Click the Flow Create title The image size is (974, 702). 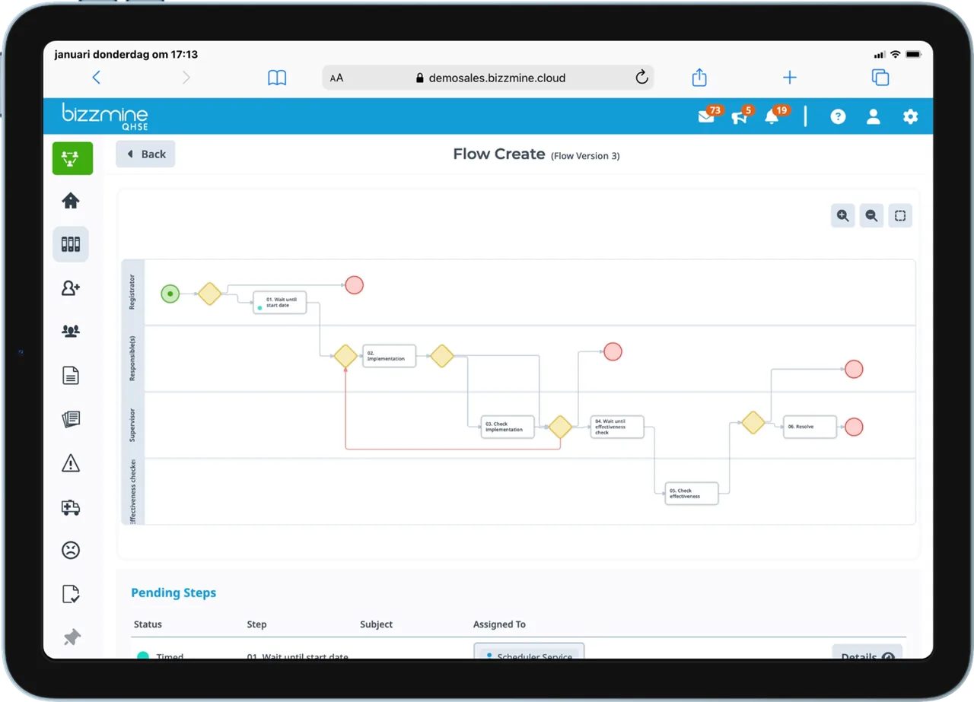(x=499, y=154)
